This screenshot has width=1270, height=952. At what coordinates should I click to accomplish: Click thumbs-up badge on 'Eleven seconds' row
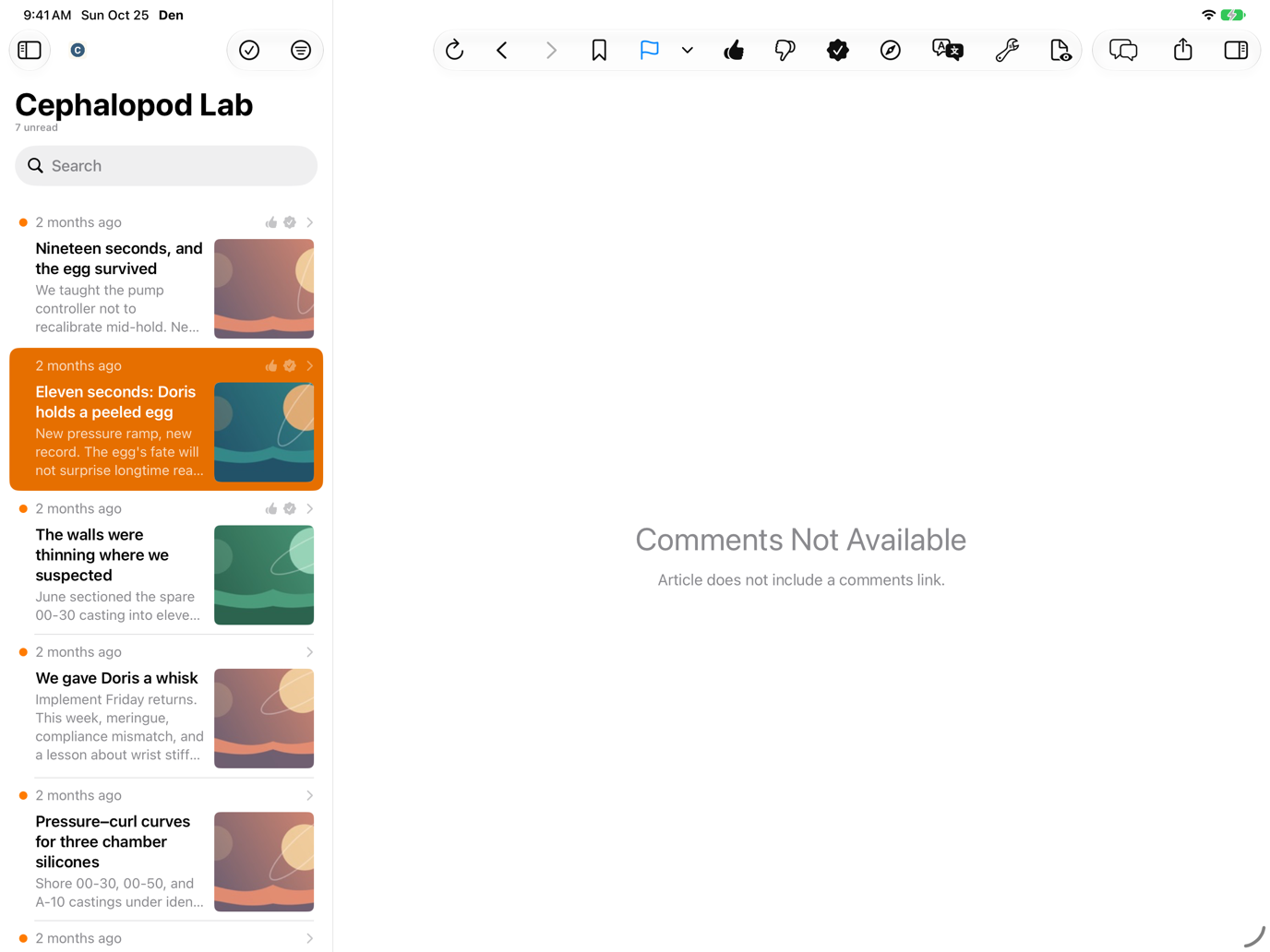[271, 366]
